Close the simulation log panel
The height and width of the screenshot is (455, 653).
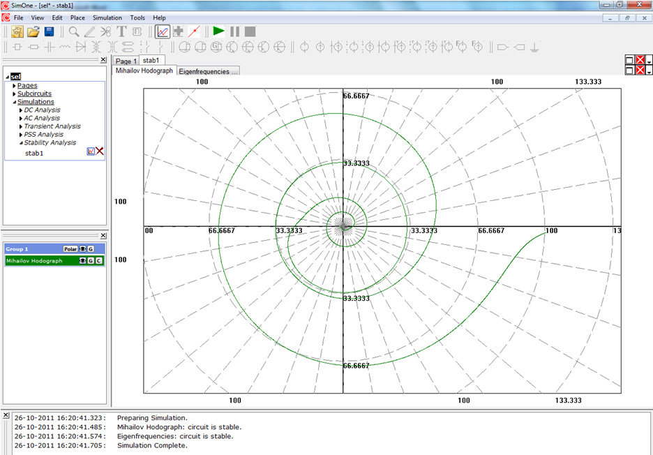[x=6, y=415]
